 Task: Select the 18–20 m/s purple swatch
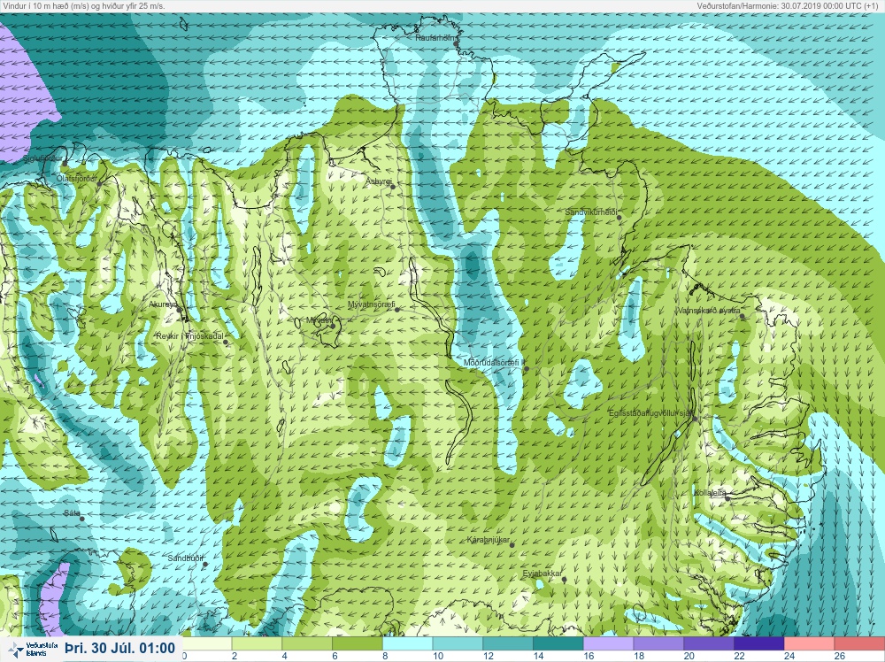pos(658,643)
